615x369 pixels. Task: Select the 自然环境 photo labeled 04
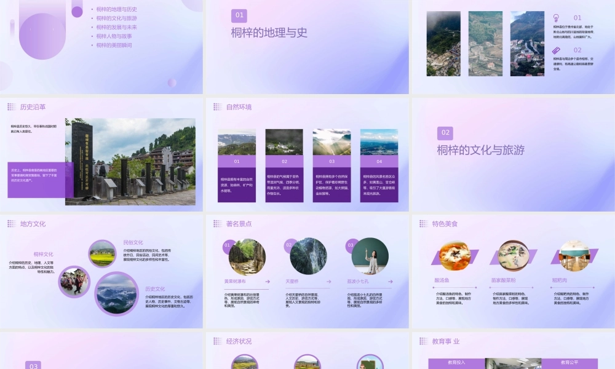(379, 142)
